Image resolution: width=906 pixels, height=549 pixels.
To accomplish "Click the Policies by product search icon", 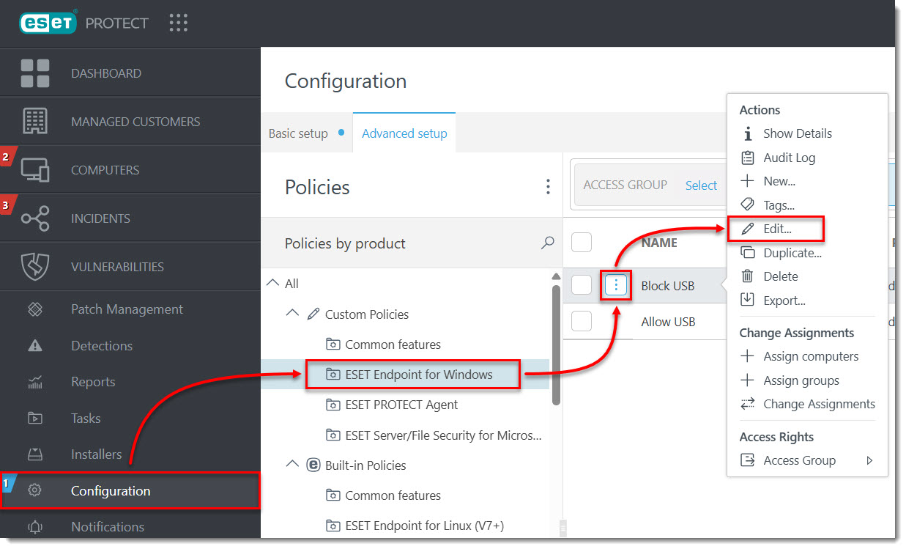I will [x=547, y=243].
